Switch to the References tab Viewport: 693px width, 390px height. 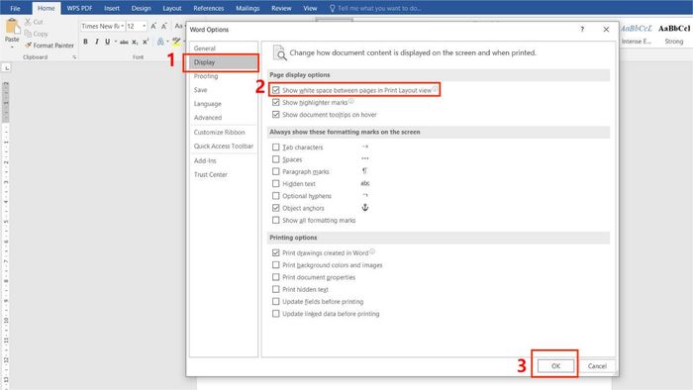pyautogui.click(x=209, y=8)
